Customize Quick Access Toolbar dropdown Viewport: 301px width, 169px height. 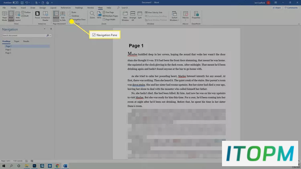[52, 3]
